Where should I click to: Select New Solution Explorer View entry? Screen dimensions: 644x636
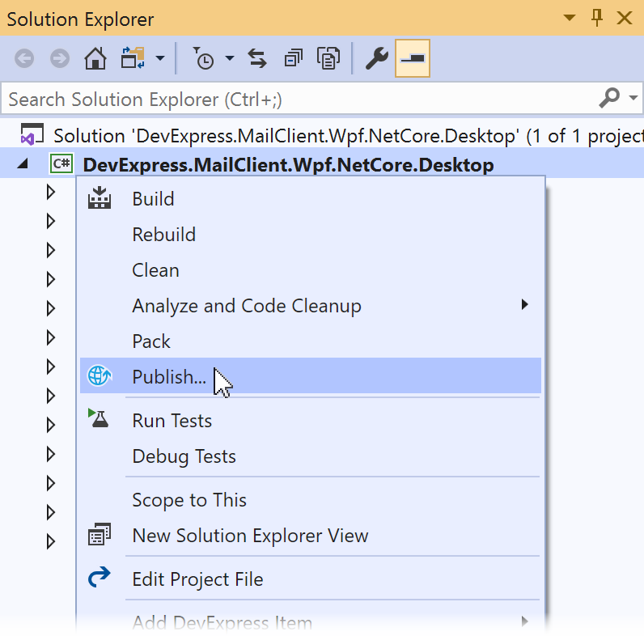pyautogui.click(x=311, y=536)
